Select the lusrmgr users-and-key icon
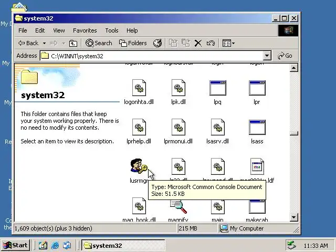 pos(139,166)
